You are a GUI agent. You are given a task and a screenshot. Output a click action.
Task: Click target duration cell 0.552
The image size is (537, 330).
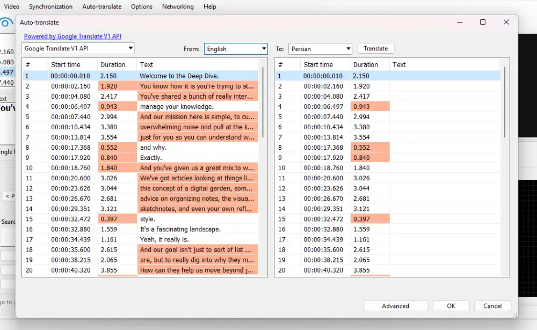click(x=370, y=148)
